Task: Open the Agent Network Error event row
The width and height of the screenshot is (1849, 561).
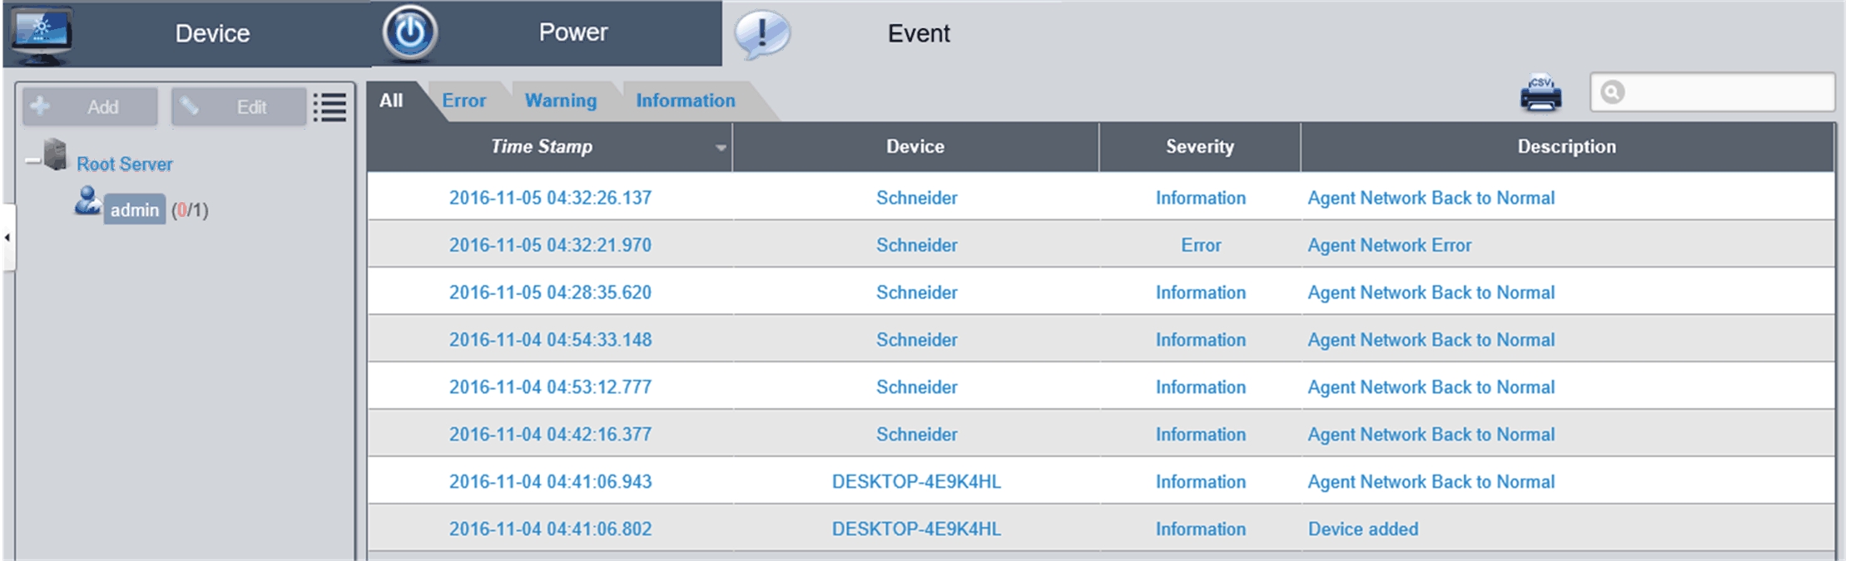Action: 1389,245
